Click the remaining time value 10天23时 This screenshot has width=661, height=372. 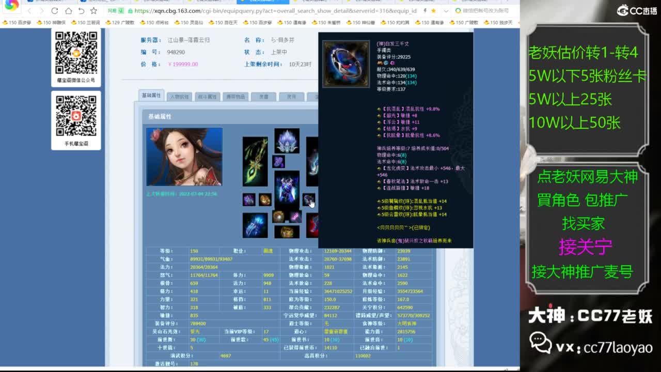[300, 64]
